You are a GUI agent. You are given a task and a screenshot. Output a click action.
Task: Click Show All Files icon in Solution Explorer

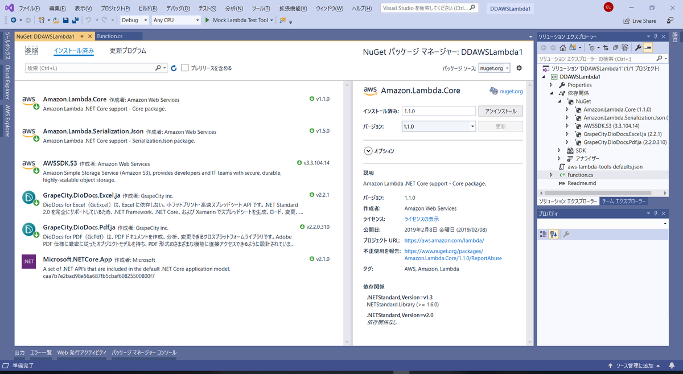625,48
